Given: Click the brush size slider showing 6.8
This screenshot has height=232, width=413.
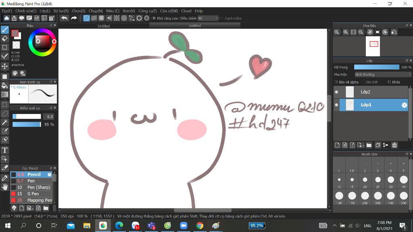Looking at the screenshot, I should [x=27, y=116].
